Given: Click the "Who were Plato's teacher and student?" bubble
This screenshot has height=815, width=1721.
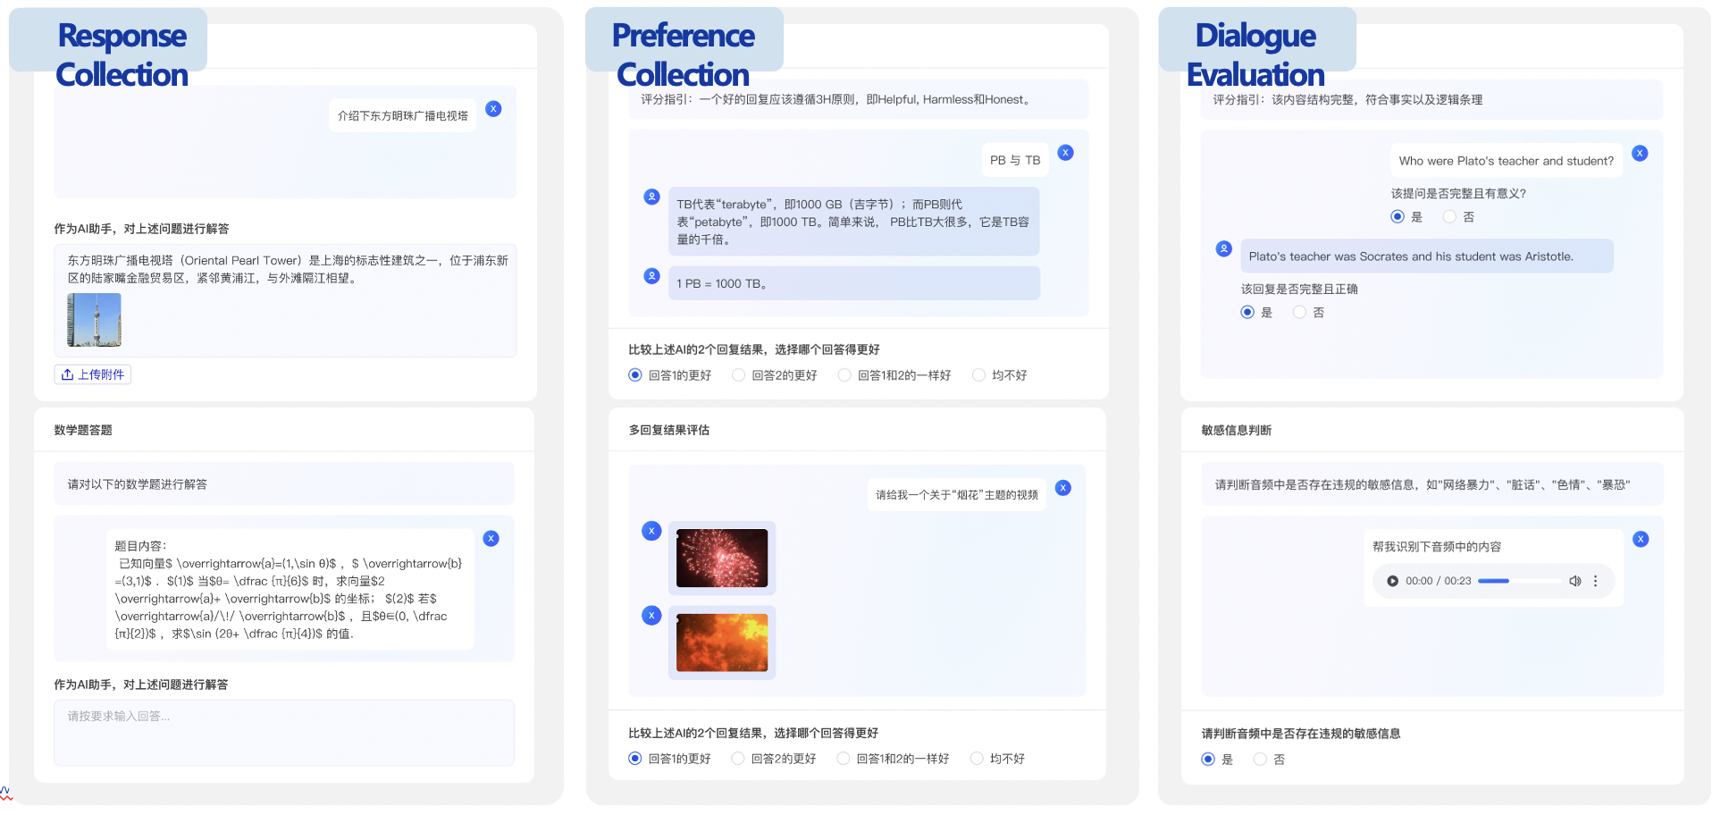Looking at the screenshot, I should pos(1507,161).
